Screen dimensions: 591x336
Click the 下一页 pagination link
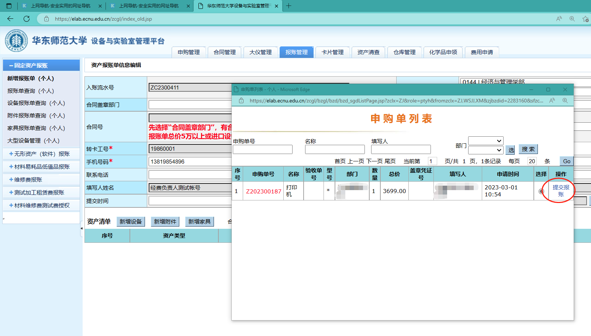(374, 161)
